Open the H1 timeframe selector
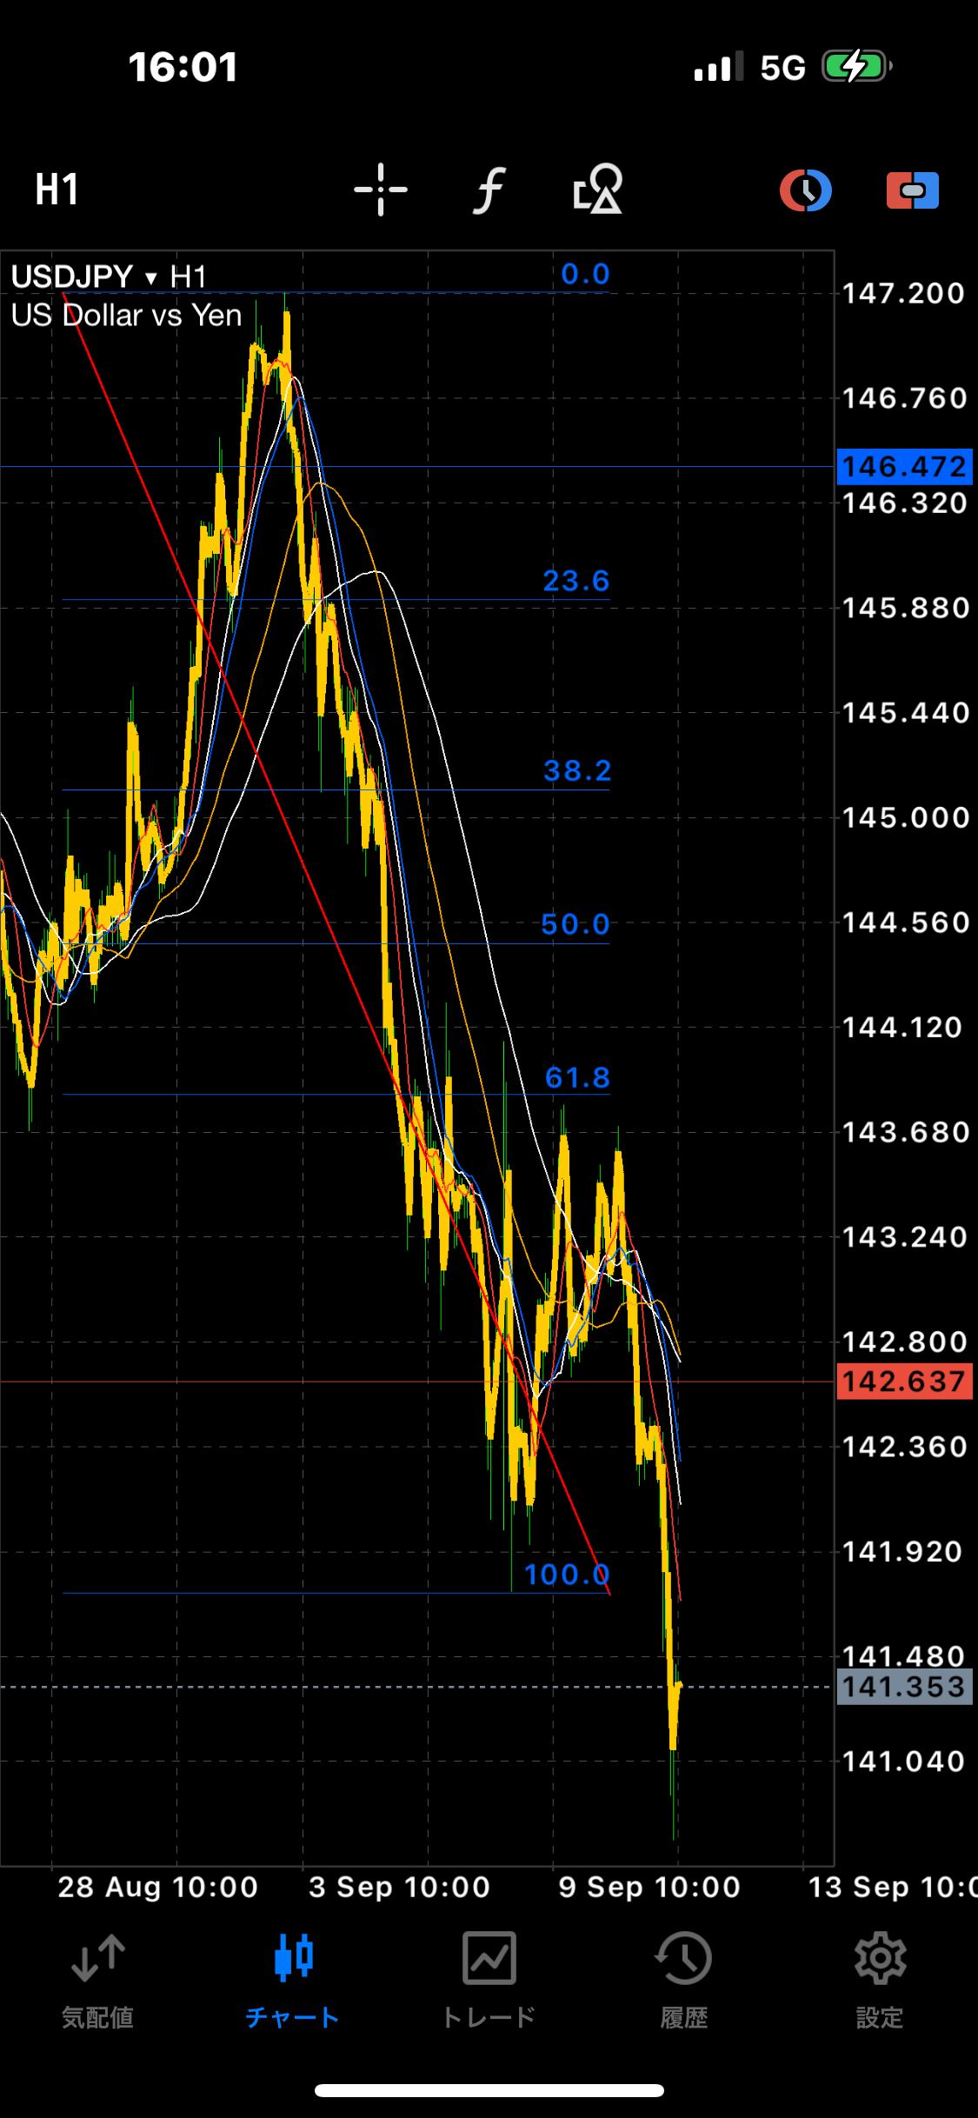This screenshot has width=978, height=2118. [x=57, y=190]
